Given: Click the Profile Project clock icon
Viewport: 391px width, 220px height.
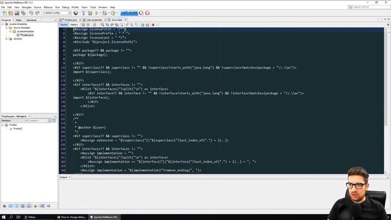Looking at the screenshot, I should tap(113, 13).
